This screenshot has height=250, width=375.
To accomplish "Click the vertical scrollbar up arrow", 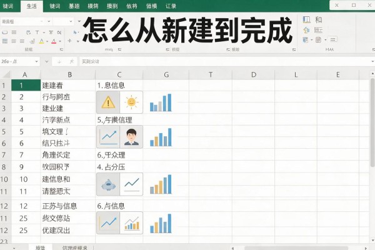I will [x=372, y=73].
